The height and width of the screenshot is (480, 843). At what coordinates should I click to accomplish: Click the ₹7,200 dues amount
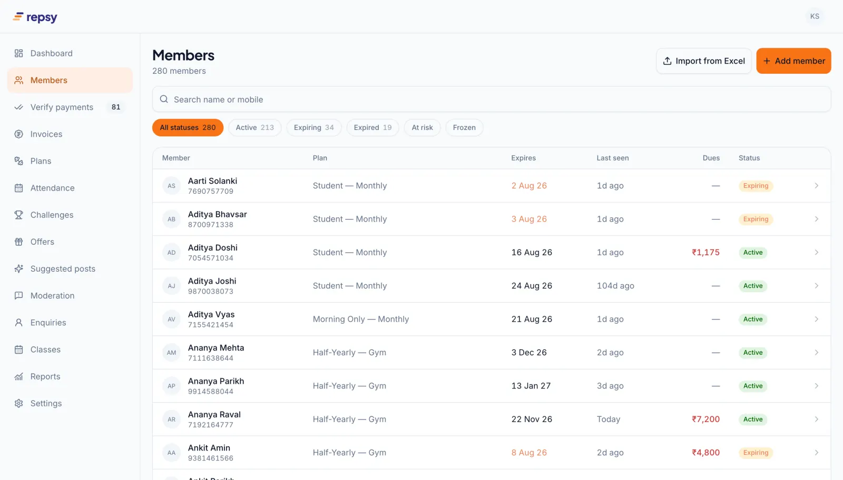pos(705,419)
